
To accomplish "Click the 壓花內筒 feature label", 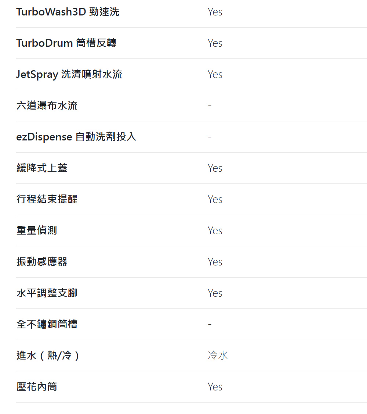I will [x=37, y=387].
